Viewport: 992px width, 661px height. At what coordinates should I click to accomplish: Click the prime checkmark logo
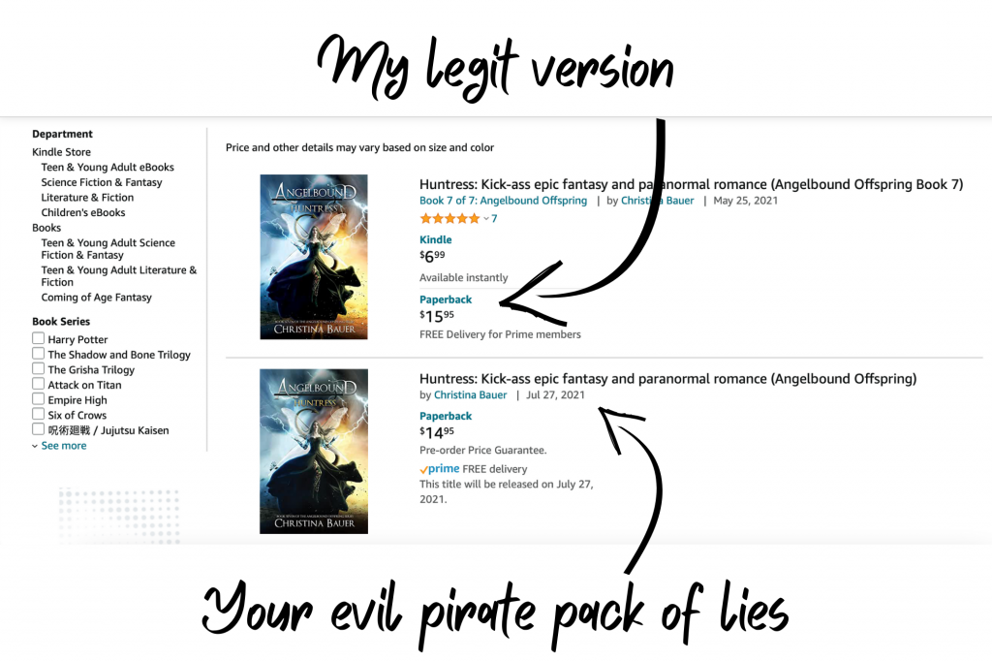click(x=439, y=468)
